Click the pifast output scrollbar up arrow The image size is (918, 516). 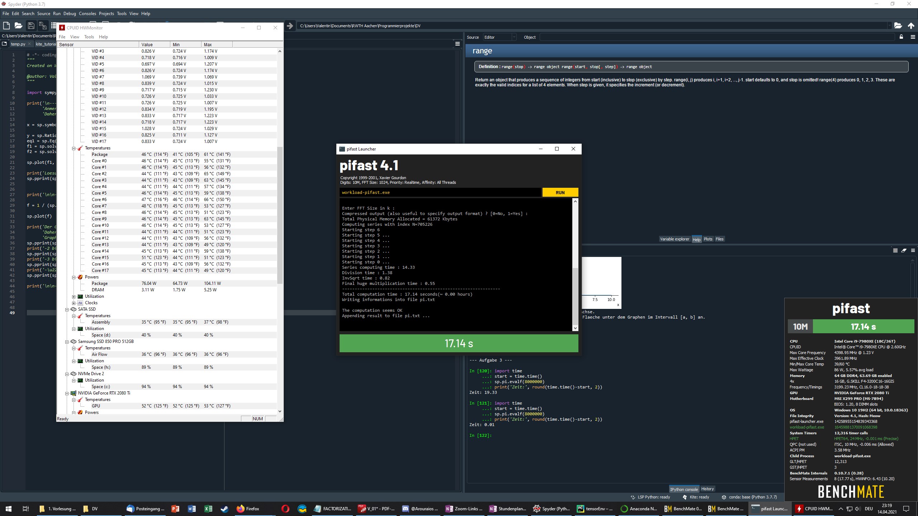pyautogui.click(x=575, y=201)
